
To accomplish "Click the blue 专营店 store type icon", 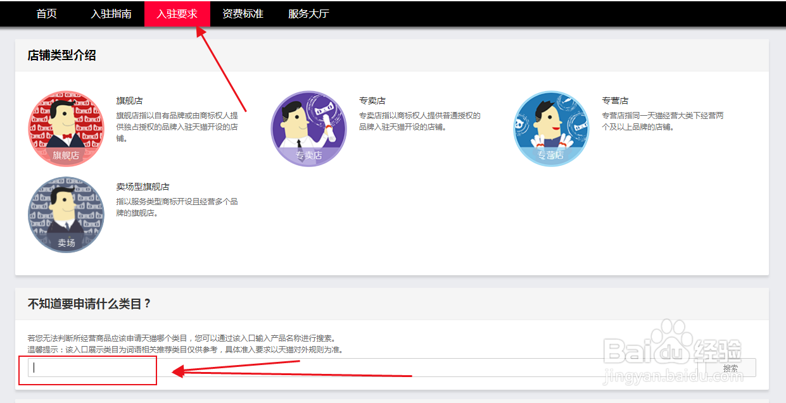I will pyautogui.click(x=551, y=128).
